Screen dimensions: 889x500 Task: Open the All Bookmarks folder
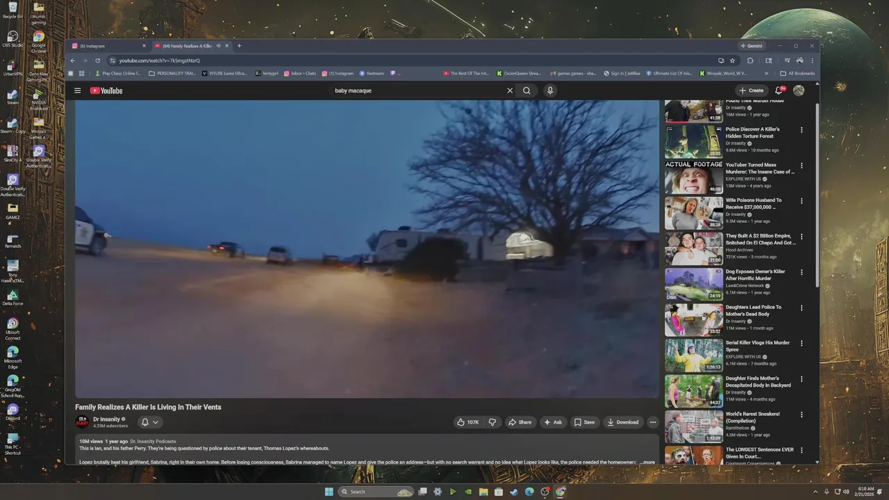797,73
